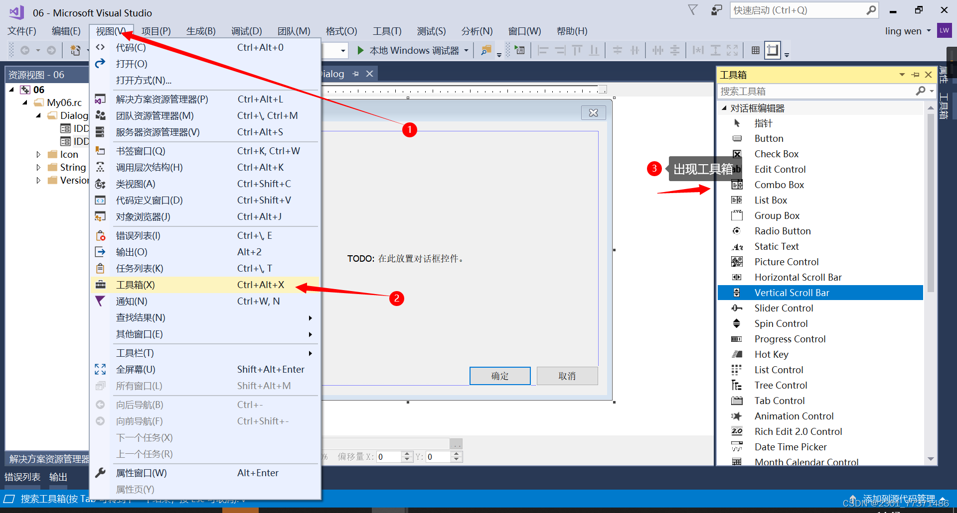The image size is (957, 513).
Task: Expand the Icon folder in resource view
Action: [39, 154]
